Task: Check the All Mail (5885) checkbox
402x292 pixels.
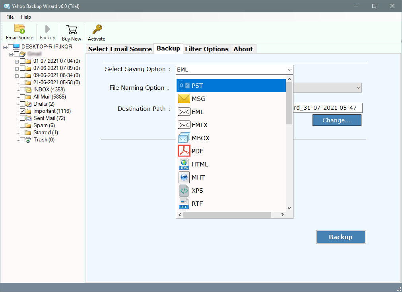Action: [x=23, y=97]
